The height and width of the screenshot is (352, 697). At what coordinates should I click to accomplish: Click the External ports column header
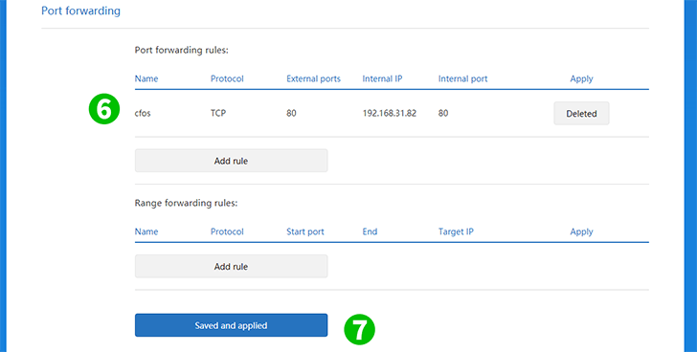(x=313, y=78)
